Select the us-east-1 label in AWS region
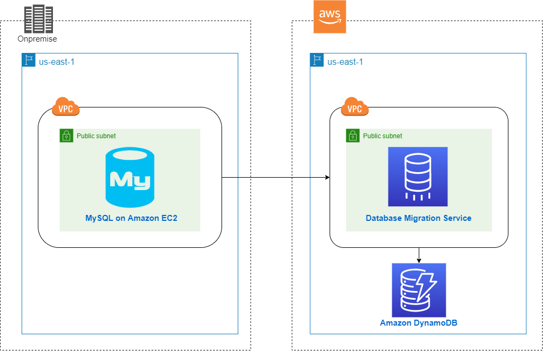This screenshot has height=351, width=543. pyautogui.click(x=345, y=62)
